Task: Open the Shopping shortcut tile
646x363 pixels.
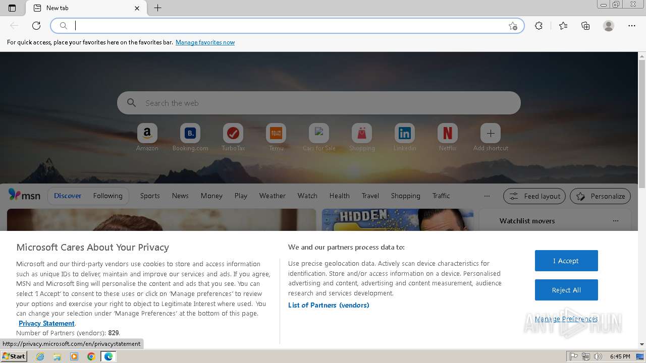Action: click(362, 137)
